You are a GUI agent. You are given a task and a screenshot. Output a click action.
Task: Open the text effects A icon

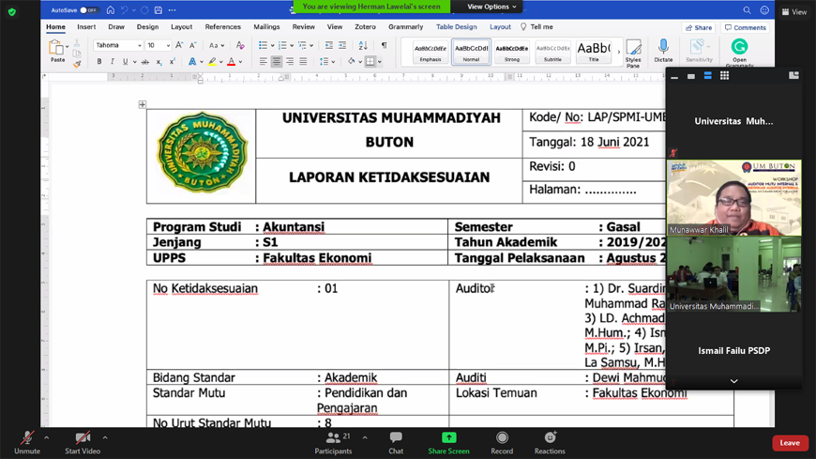(x=192, y=61)
